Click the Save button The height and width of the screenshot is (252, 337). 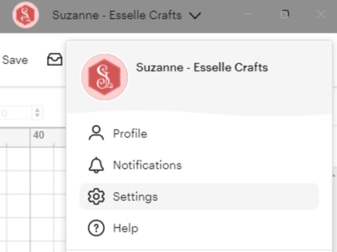tap(15, 60)
